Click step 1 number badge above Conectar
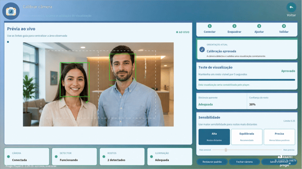Screen dimensions: 302x169 pos(210,26)
